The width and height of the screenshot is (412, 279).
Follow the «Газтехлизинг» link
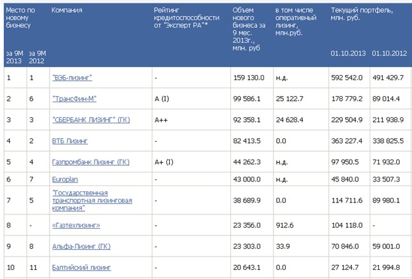point(76,225)
